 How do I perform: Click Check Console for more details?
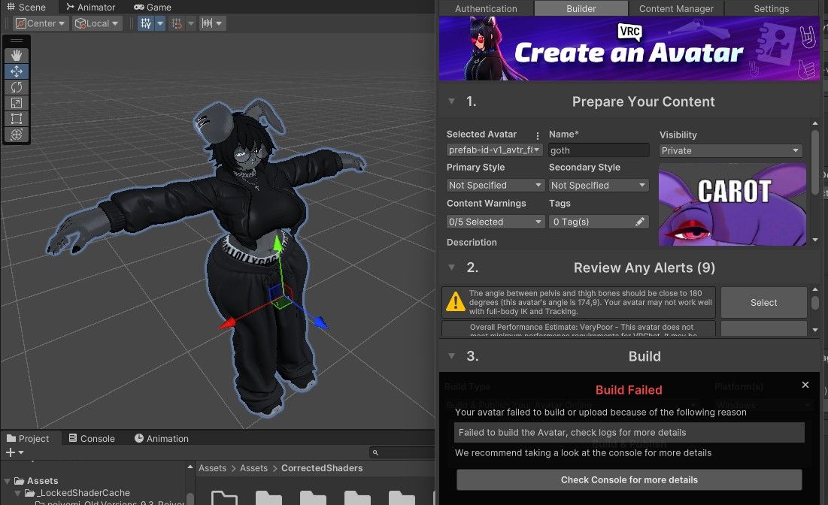(x=629, y=479)
